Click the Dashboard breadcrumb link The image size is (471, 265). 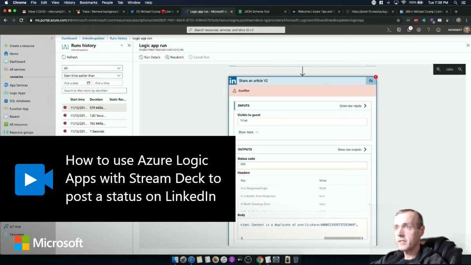69,38
